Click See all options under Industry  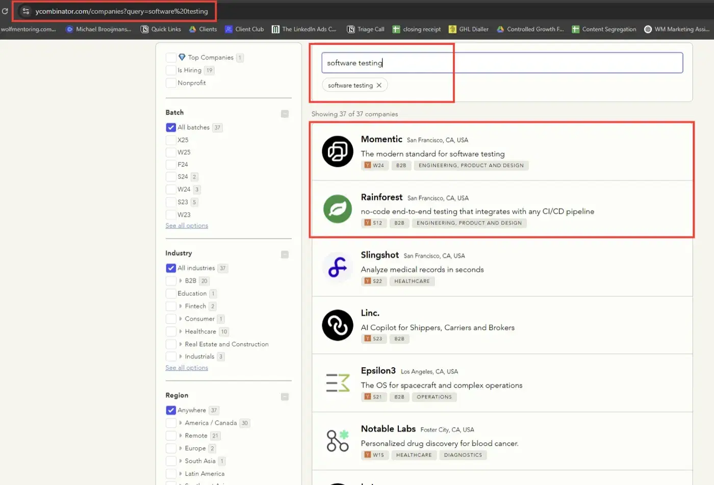pos(187,368)
